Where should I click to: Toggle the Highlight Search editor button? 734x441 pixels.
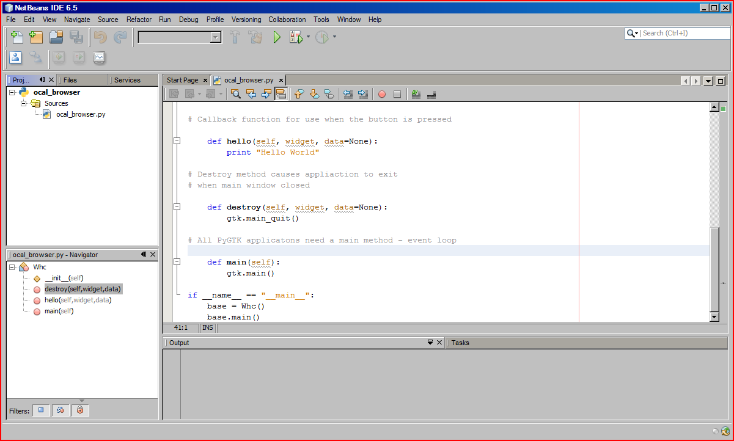(x=281, y=94)
